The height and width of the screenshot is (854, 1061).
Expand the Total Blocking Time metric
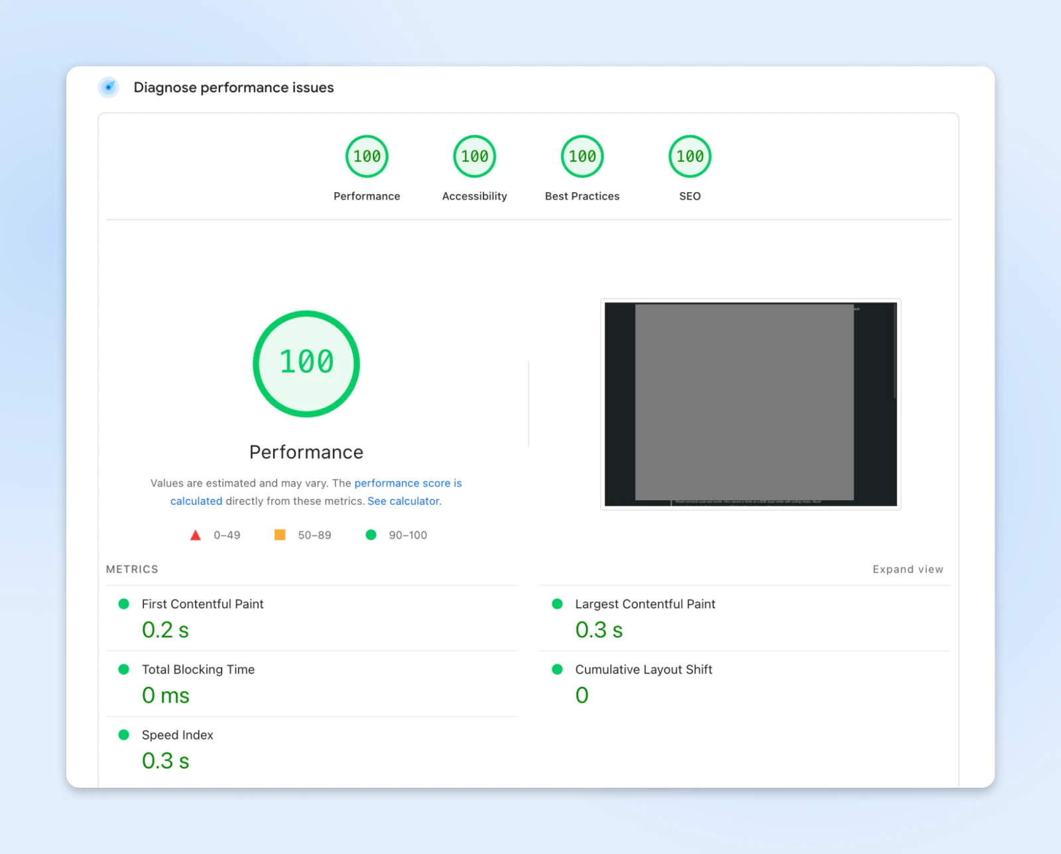click(x=198, y=670)
